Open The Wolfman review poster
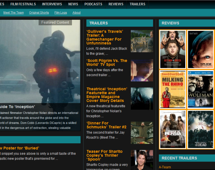Screen dimensions: 215x170 (x=200, y=89)
